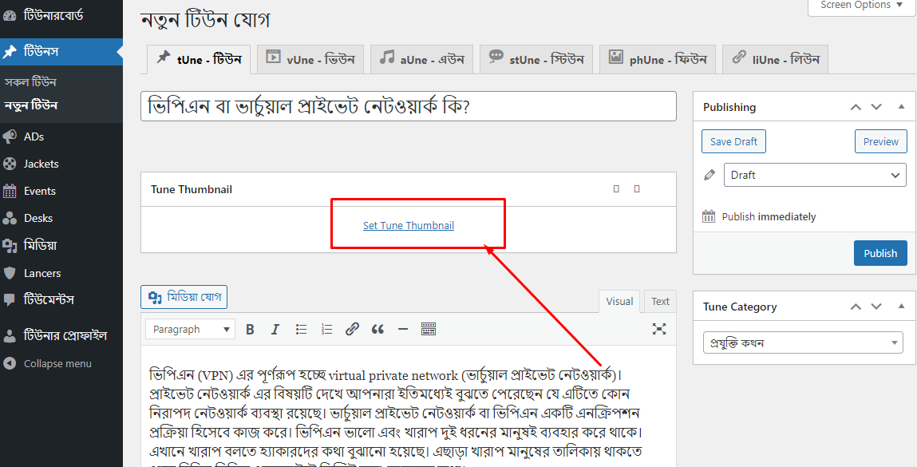Open the Tune Category dropdown
Viewport: 917px width, 467px height.
point(802,342)
